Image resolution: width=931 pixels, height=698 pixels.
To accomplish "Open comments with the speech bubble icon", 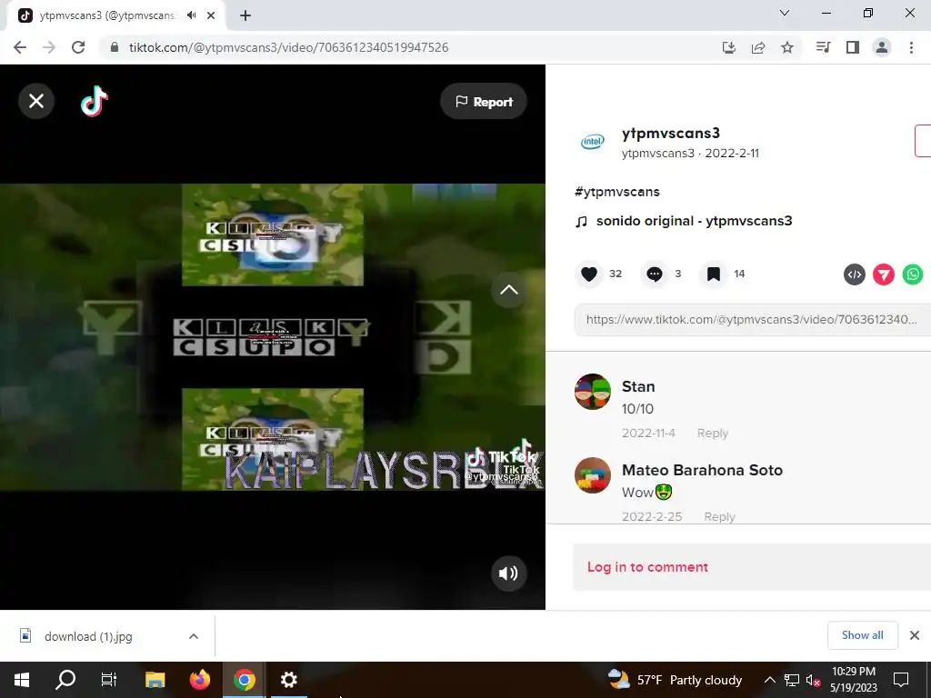I will (655, 274).
